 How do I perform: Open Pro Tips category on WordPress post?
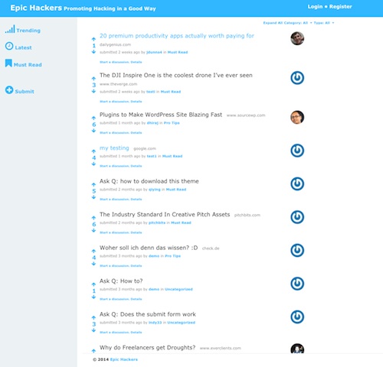pyautogui.click(x=172, y=123)
